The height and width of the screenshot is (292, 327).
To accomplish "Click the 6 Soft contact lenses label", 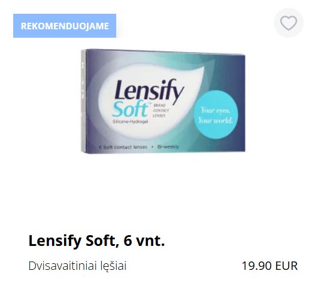I will tap(123, 147).
